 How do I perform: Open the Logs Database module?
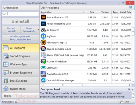[x=20, y=81]
